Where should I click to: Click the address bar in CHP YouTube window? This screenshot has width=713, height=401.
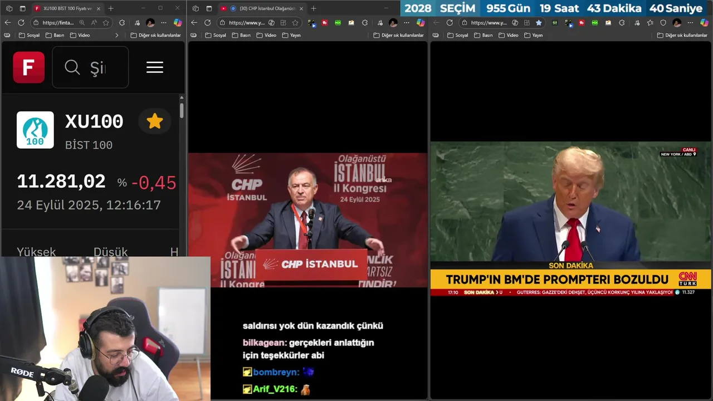click(x=247, y=23)
